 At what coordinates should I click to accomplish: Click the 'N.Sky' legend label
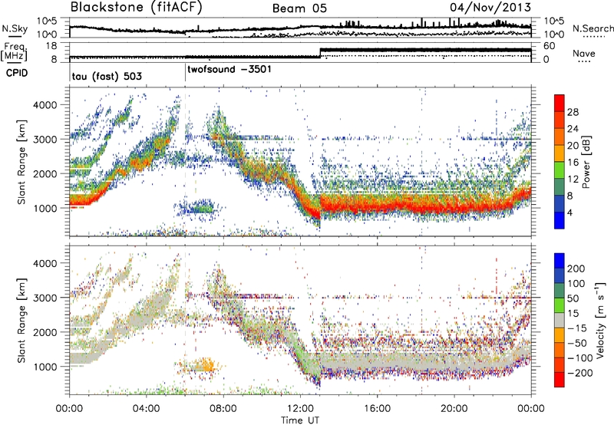(15, 28)
